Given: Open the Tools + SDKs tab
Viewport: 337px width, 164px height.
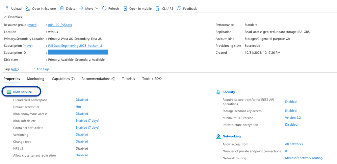Looking at the screenshot, I should [x=152, y=79].
